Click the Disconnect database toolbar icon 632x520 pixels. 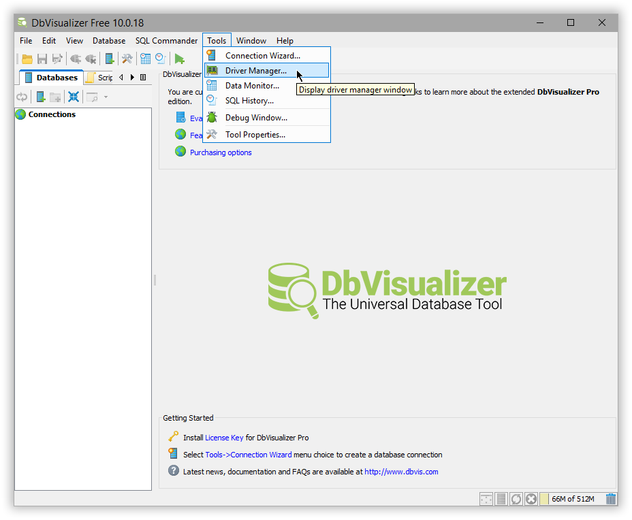click(x=92, y=59)
